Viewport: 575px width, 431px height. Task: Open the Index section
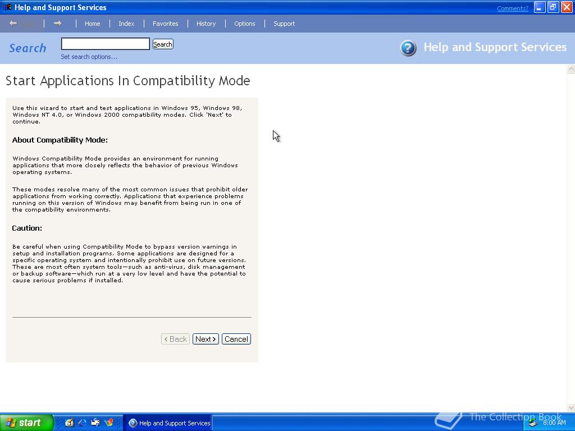coord(126,24)
